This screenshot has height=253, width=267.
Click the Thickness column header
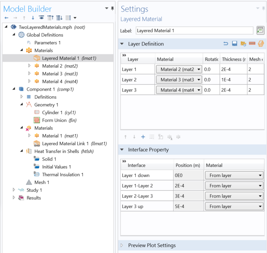click(234, 59)
